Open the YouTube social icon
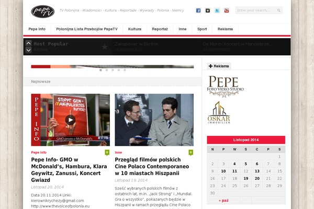 tap(227, 10)
